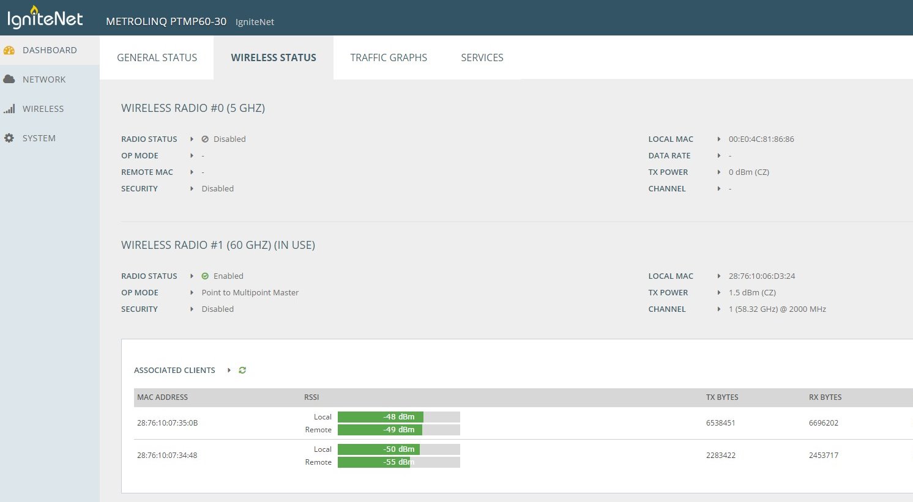The height and width of the screenshot is (502, 913).
Task: Click RX bytes value 6696202
Action: (x=824, y=423)
